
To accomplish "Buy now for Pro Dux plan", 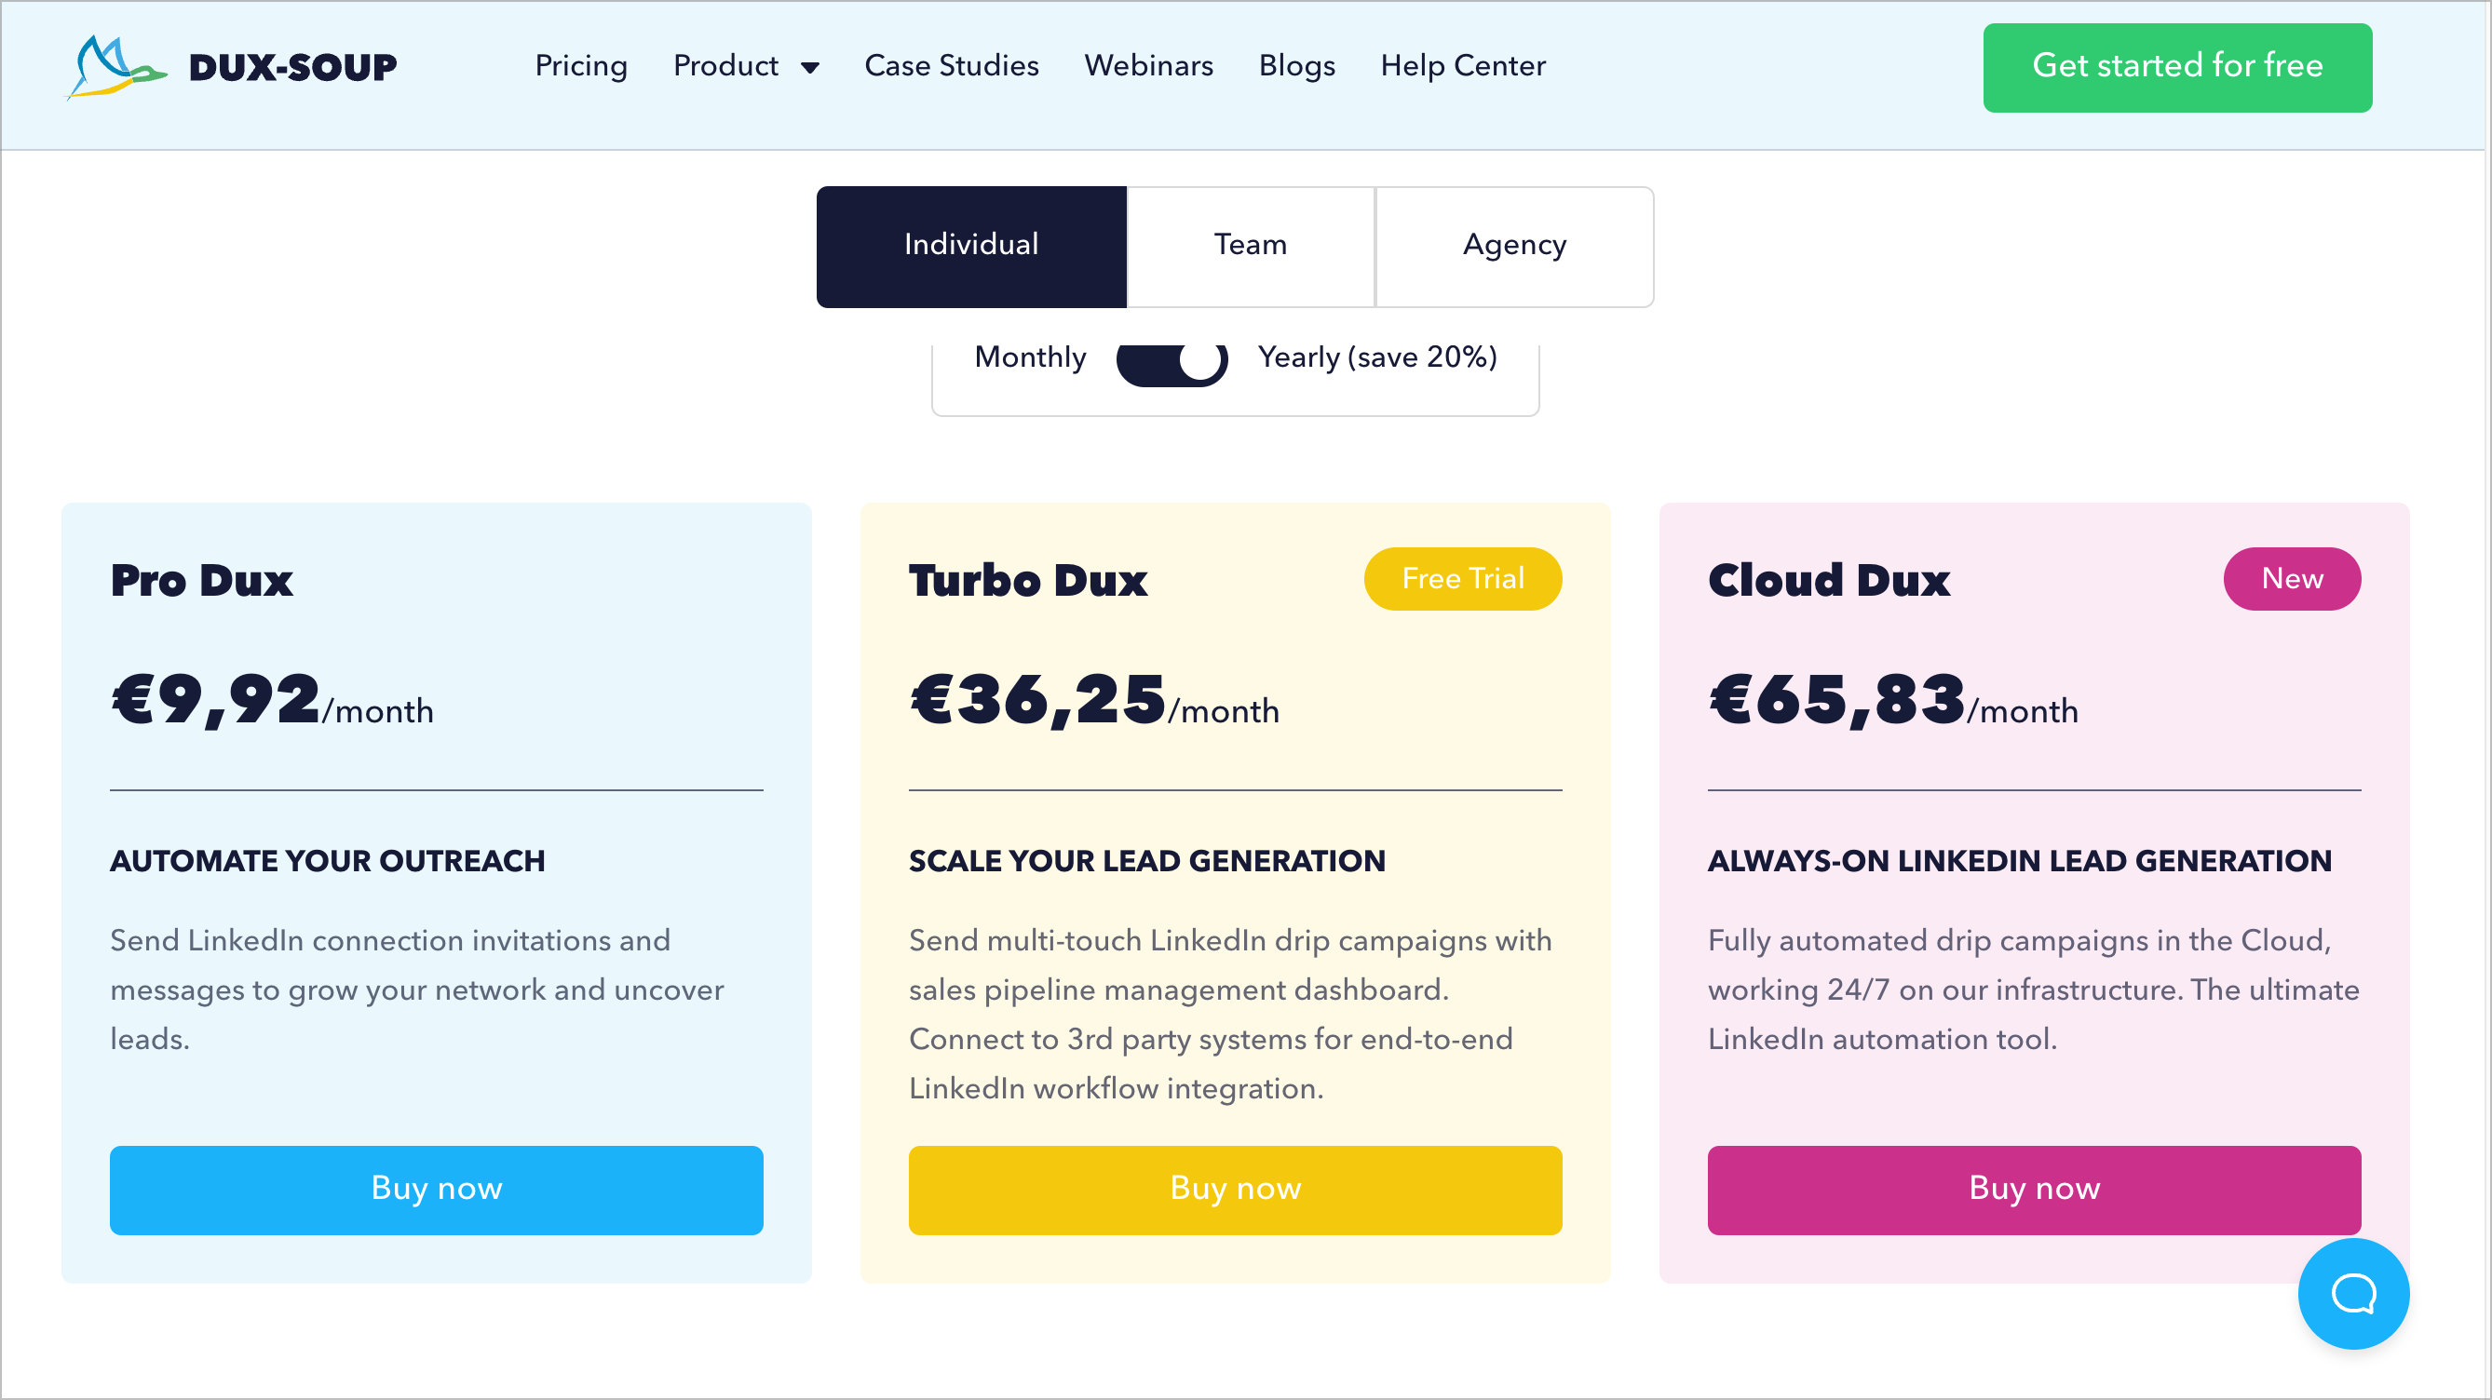I will pyautogui.click(x=437, y=1190).
